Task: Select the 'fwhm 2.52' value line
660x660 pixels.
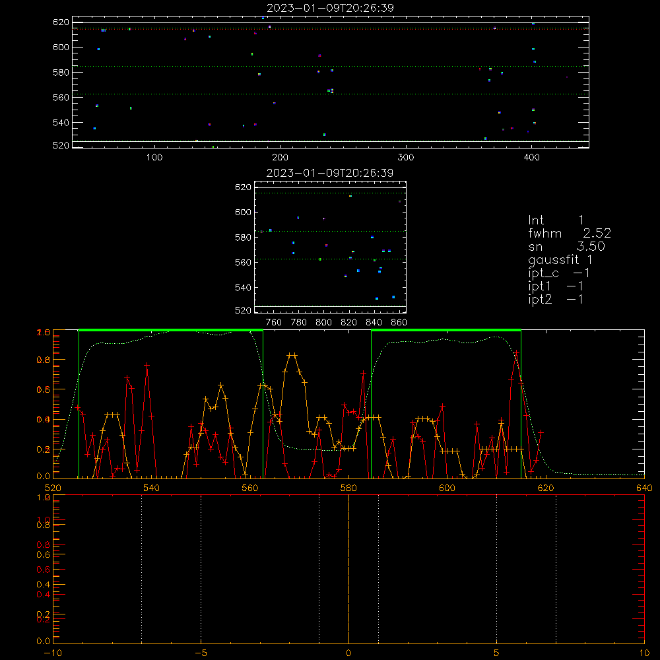Action: click(570, 233)
